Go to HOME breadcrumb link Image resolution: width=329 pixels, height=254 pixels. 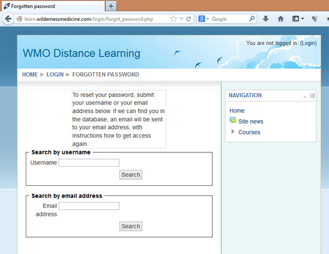coord(30,75)
